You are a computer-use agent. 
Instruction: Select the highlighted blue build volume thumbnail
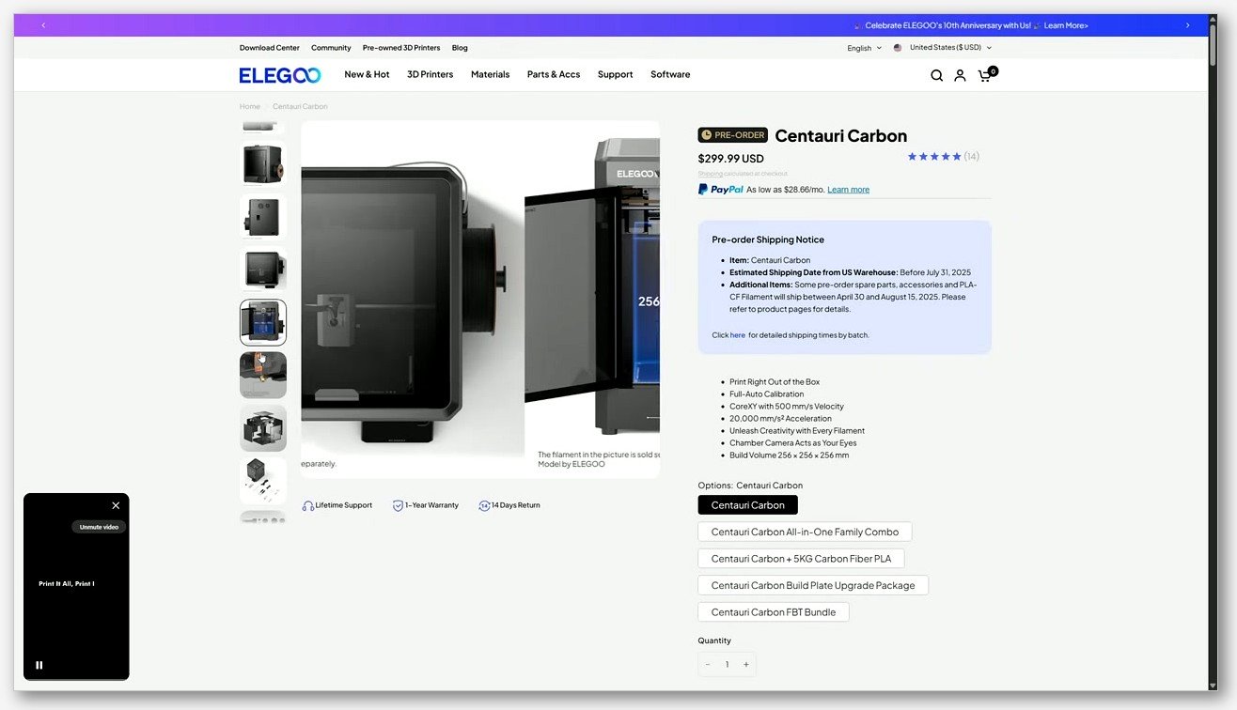tap(263, 322)
